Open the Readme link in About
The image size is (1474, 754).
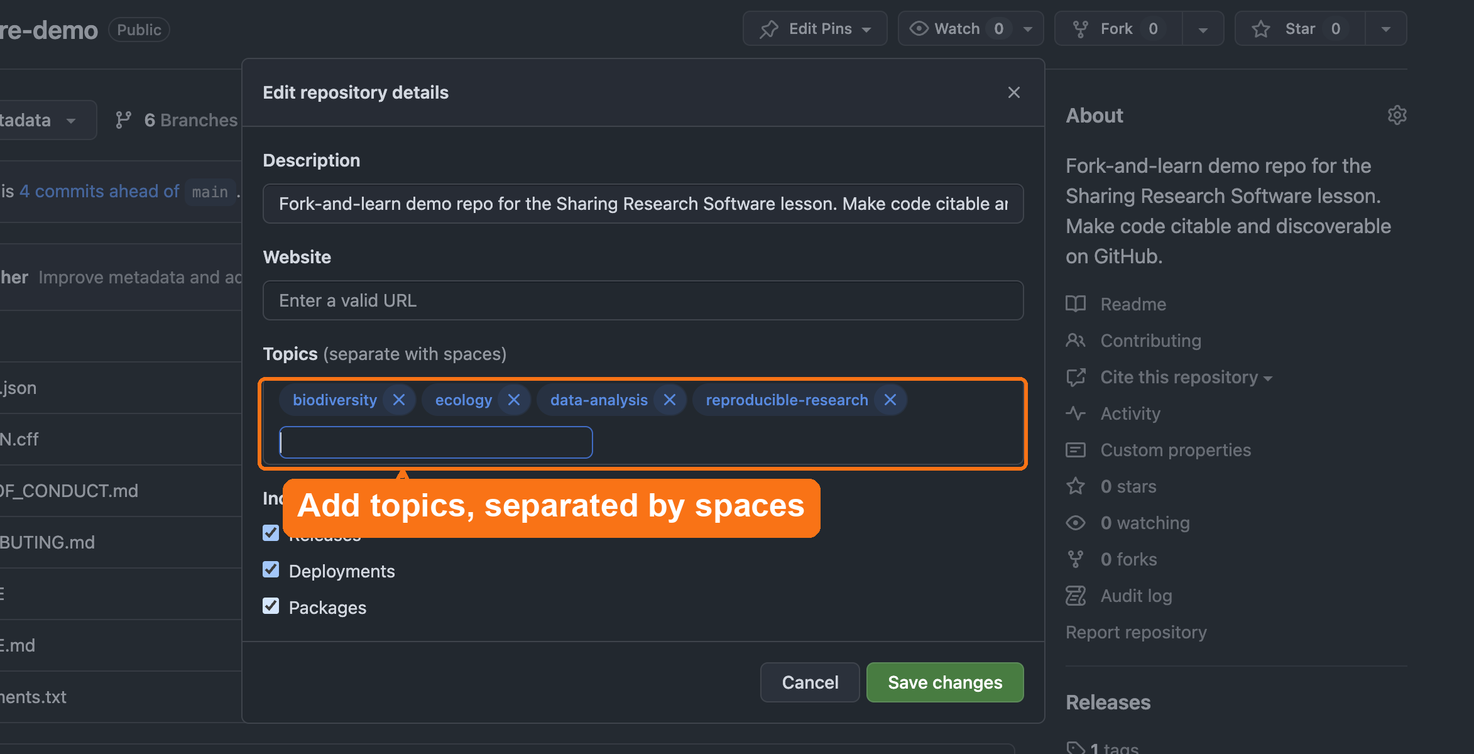coord(1133,304)
